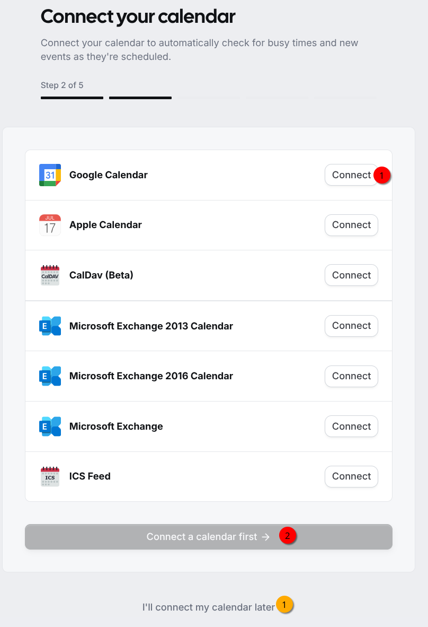This screenshot has width=428, height=627.
Task: Choose I'll connect my calendar later
Action: coord(208,607)
